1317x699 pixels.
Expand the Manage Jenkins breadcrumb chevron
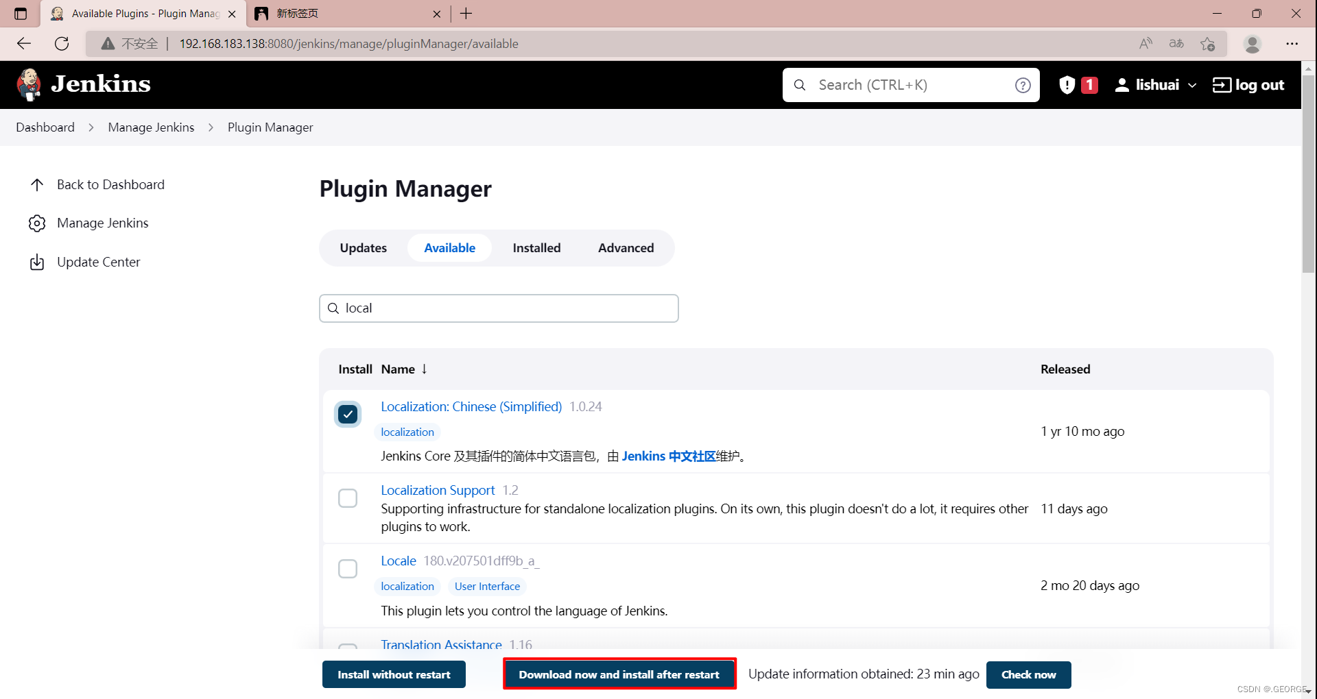(211, 127)
